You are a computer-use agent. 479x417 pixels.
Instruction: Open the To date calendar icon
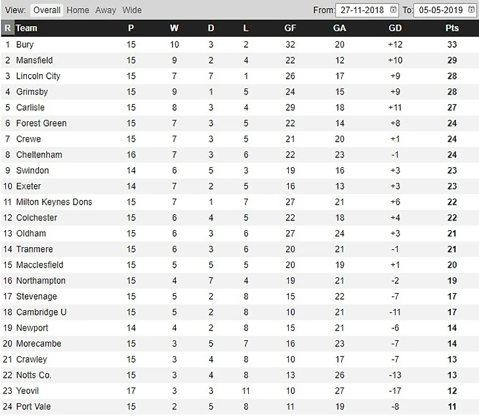coord(472,10)
